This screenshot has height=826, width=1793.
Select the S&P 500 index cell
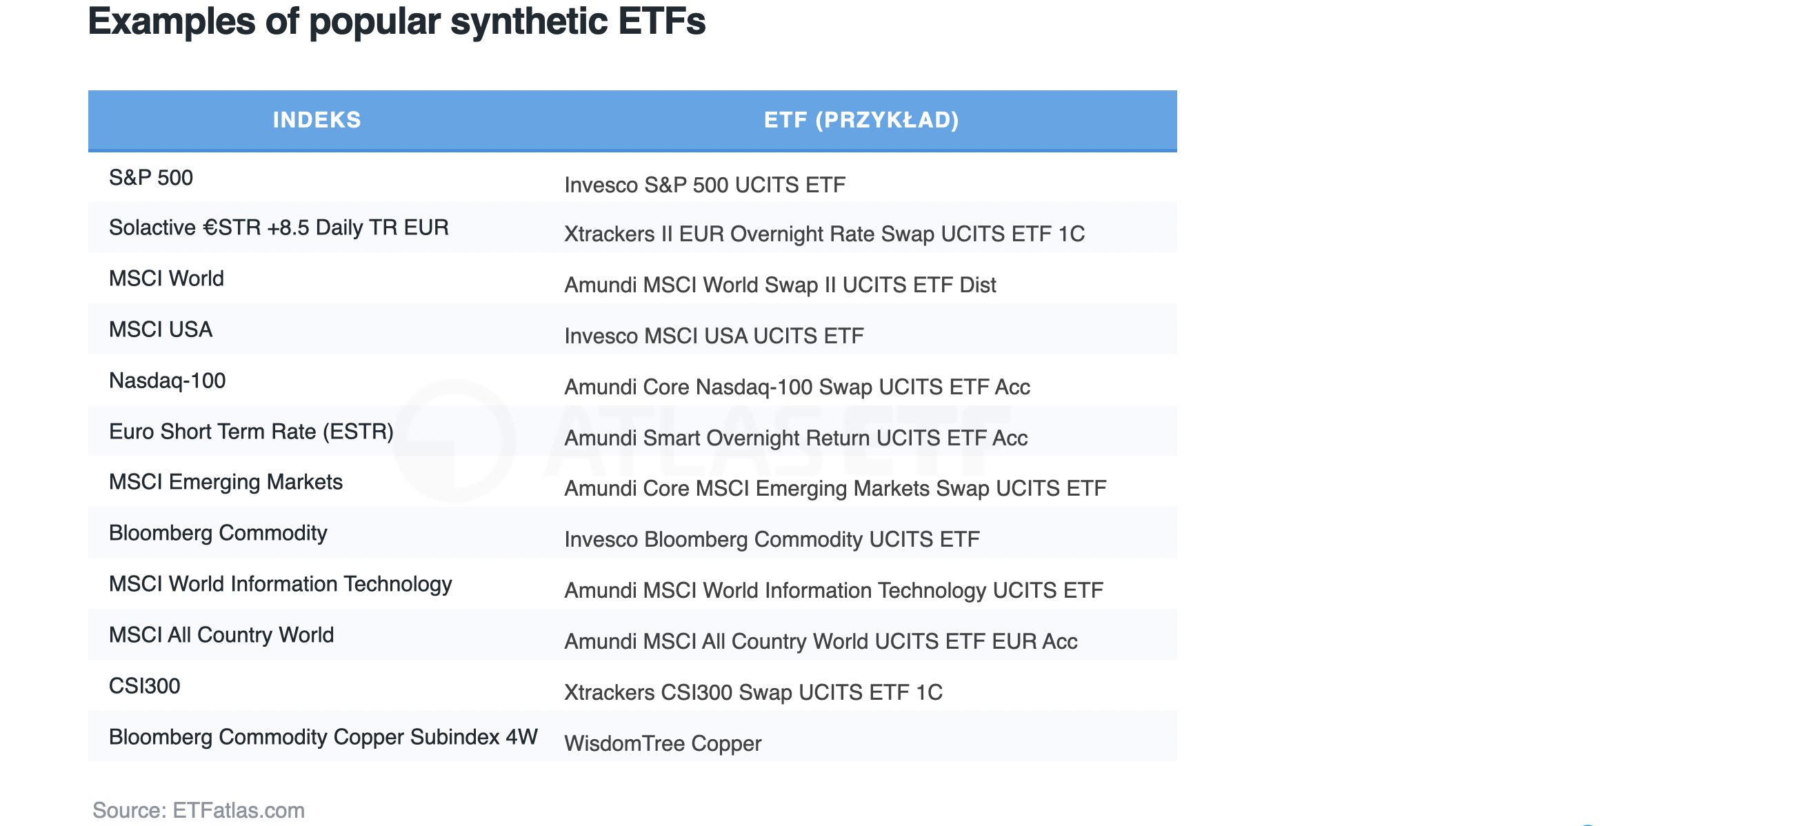click(x=151, y=177)
